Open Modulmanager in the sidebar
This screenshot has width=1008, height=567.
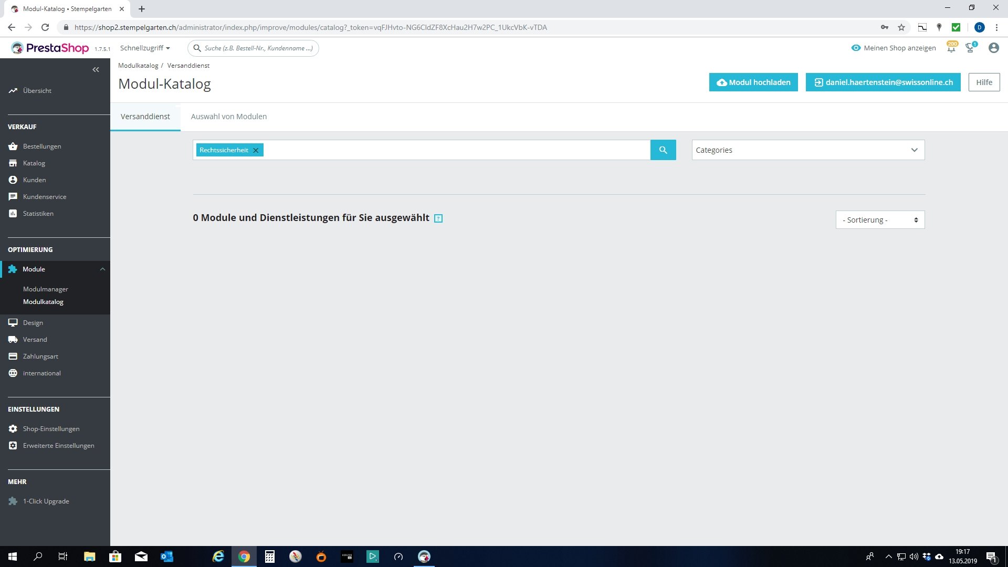(x=46, y=289)
